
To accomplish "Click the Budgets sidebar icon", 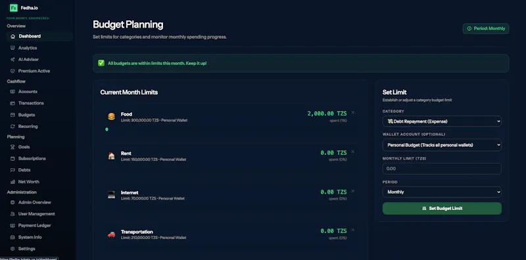I will (12, 115).
